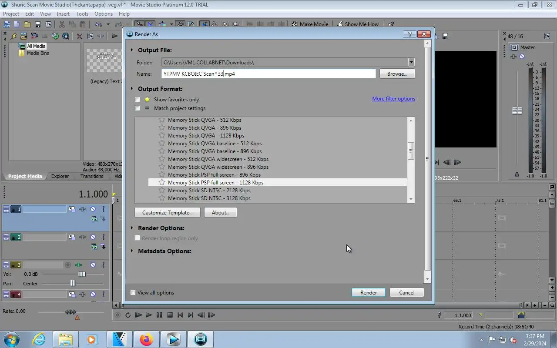The width and height of the screenshot is (557, 348).
Task: Enable Match project settings checkbox
Action: (138, 108)
